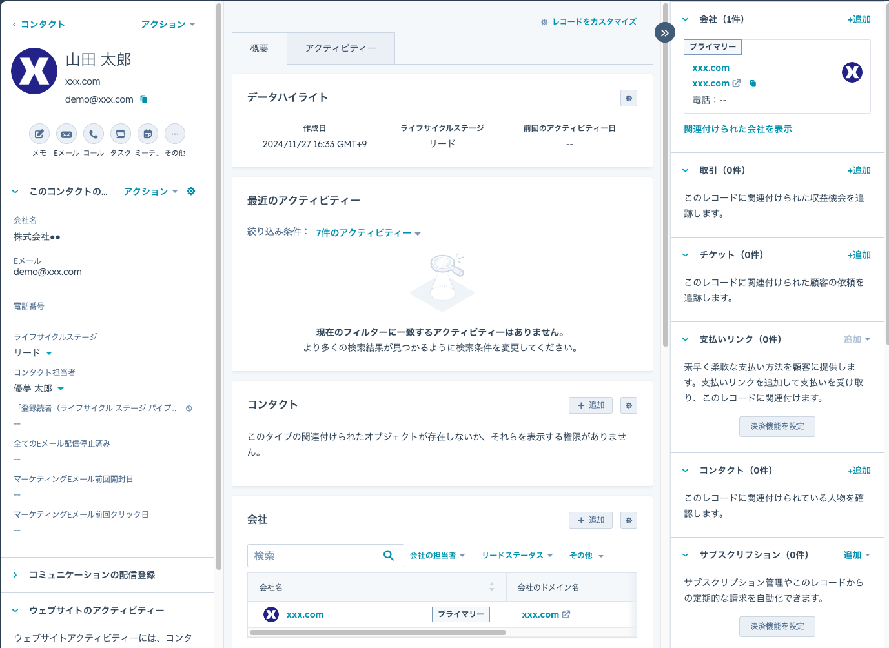The width and height of the screenshot is (889, 648).
Task: Click 決済機能を設定 under 支払いリンク
Action: coord(777,427)
